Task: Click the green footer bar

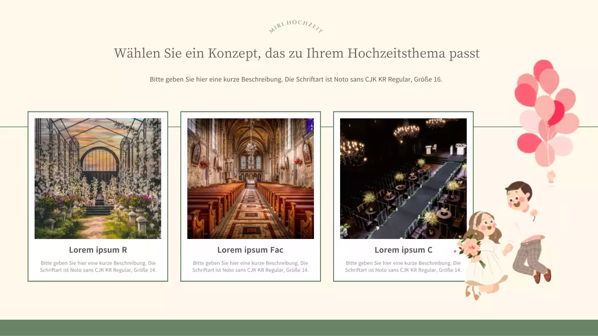Action: click(299, 327)
